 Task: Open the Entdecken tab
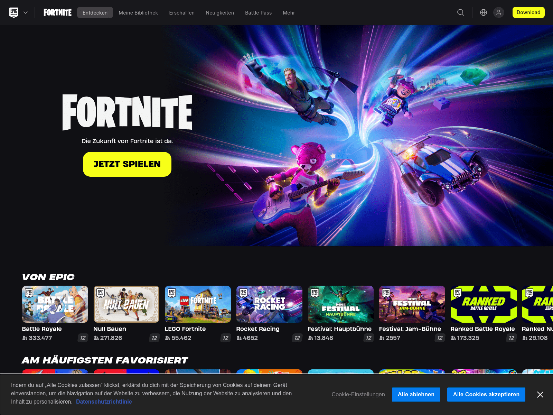coord(95,12)
